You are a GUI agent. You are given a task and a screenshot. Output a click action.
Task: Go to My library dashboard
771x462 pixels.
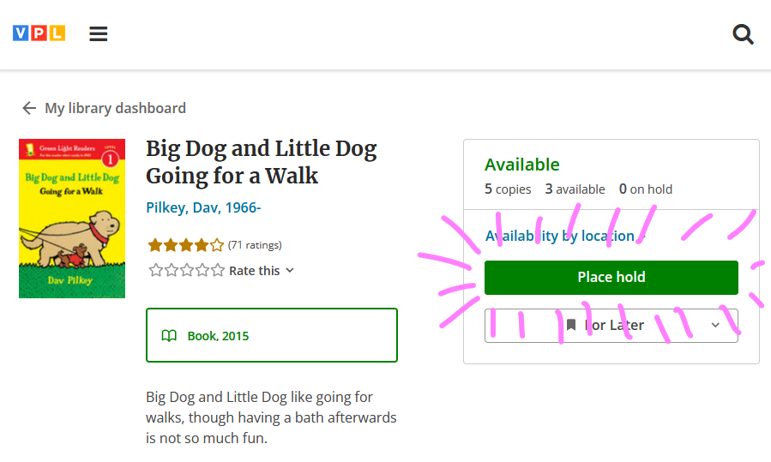point(115,108)
